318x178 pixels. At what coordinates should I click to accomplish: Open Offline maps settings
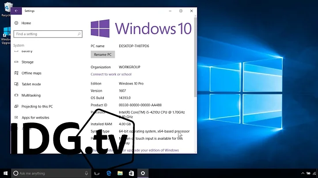tap(31, 73)
